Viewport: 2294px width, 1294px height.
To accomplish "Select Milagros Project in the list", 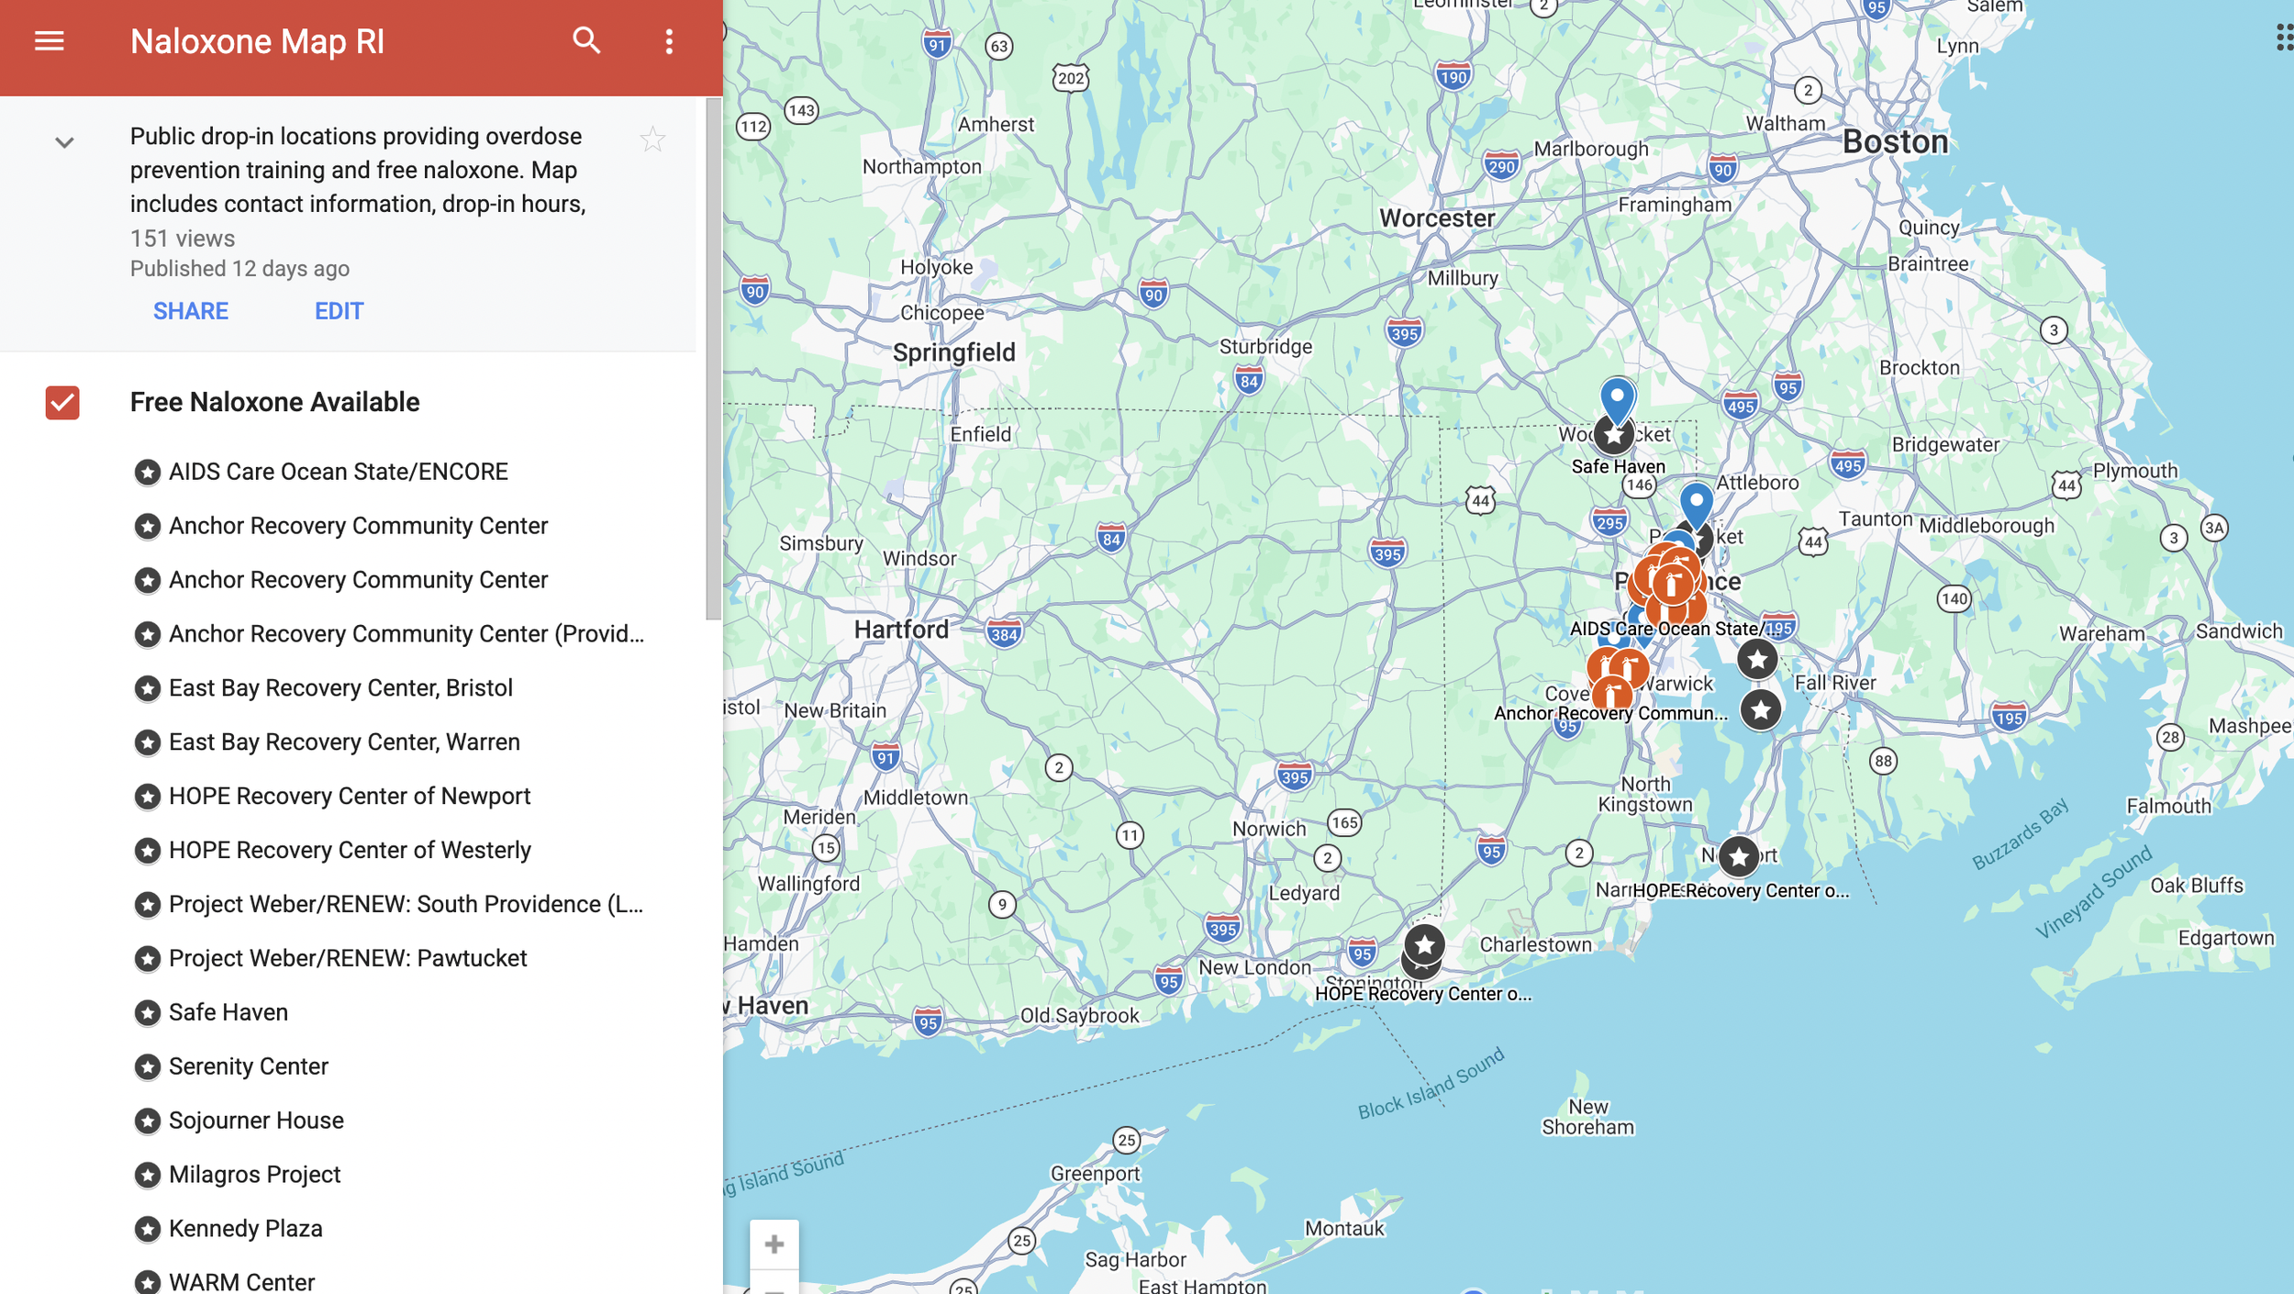I will pos(254,1176).
